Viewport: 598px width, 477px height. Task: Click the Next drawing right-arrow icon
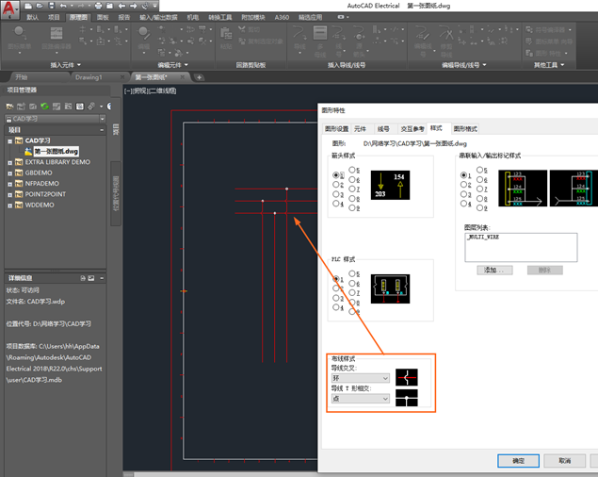133,6
